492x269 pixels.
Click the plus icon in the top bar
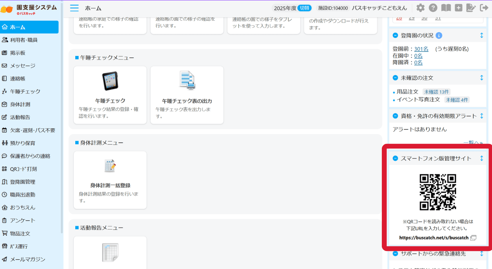[459, 7]
